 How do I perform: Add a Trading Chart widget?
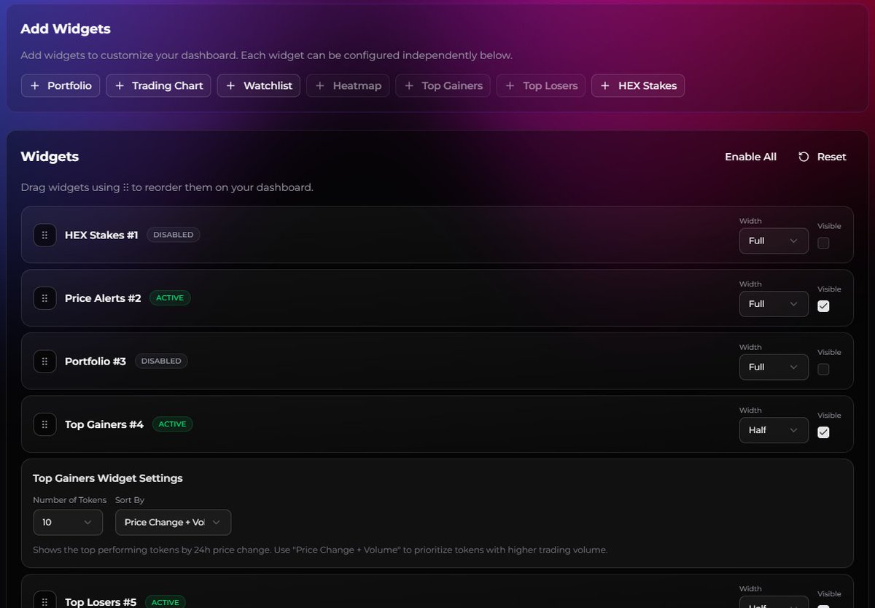[158, 85]
